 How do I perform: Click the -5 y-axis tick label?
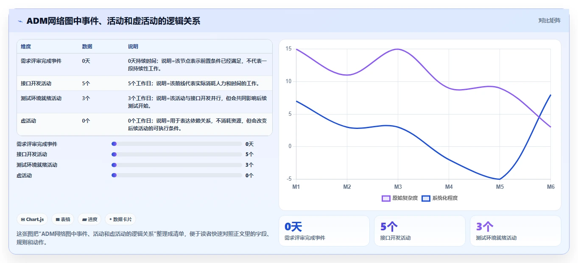click(x=288, y=179)
